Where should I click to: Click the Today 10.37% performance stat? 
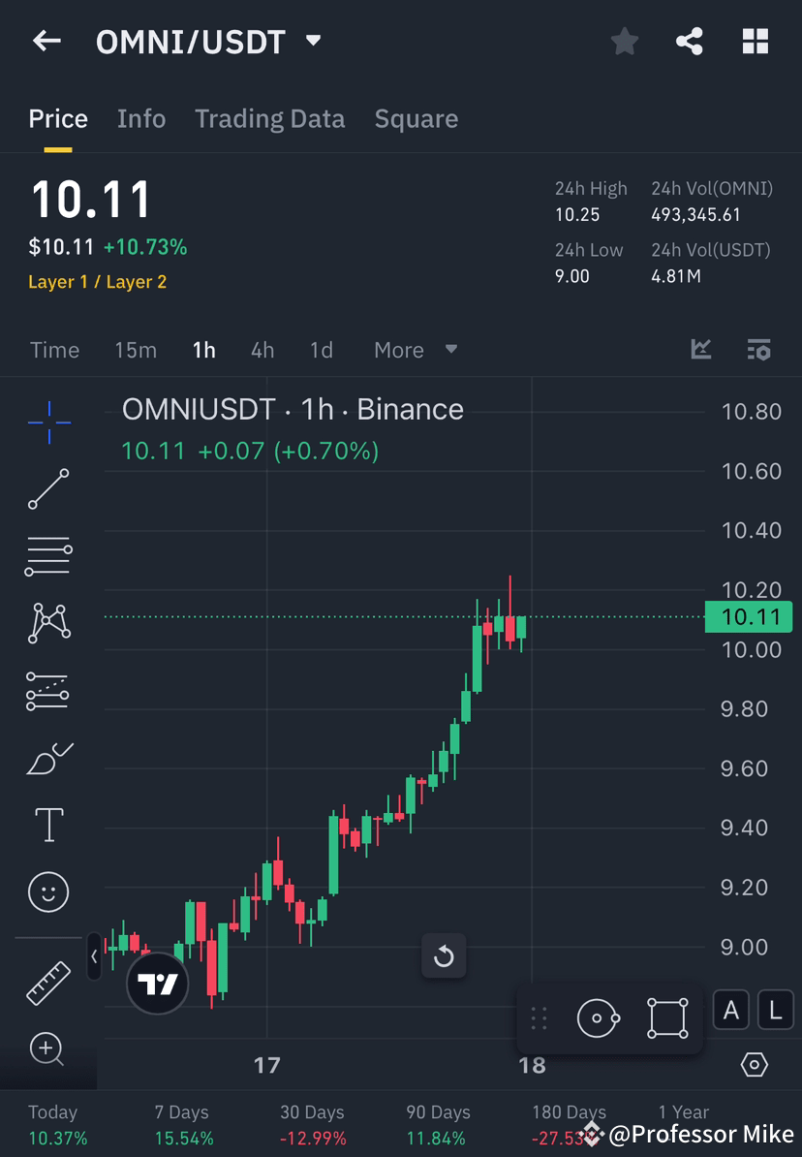57,1125
